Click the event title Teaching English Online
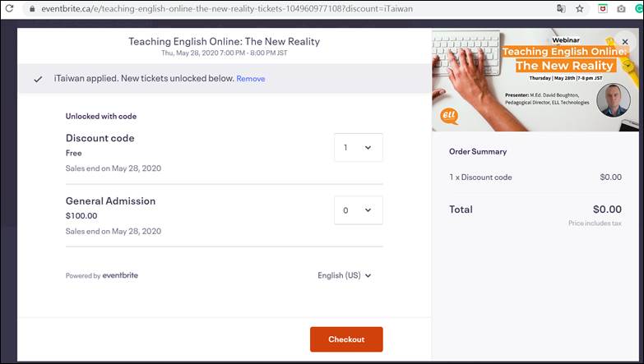 point(225,41)
